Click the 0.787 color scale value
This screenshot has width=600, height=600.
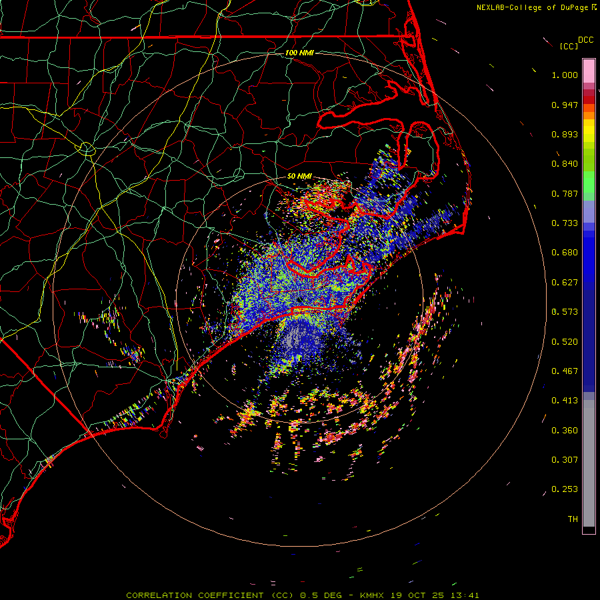565,193
